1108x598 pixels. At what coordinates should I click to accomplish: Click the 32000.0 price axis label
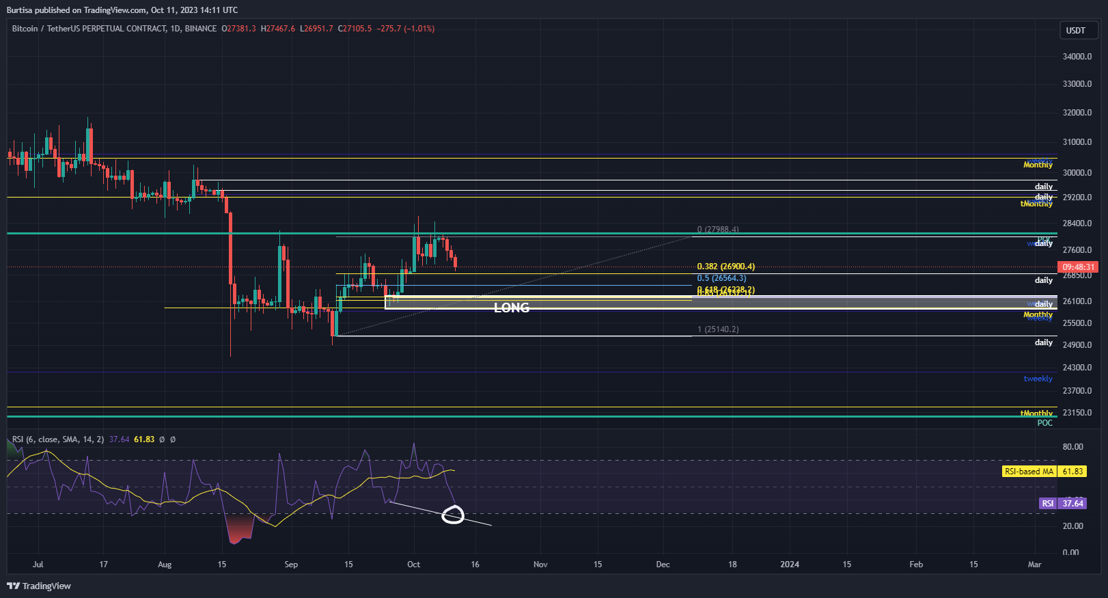1077,113
